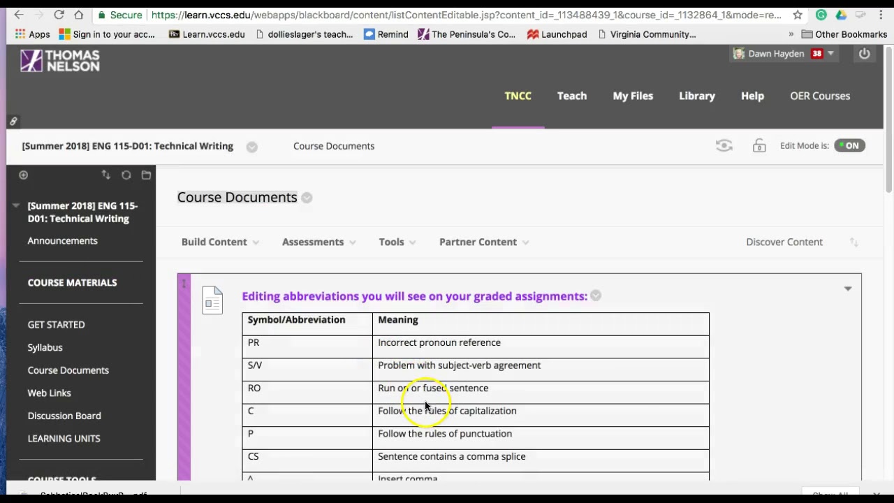Bookmark this page with the star icon
The height and width of the screenshot is (503, 894).
pyautogui.click(x=798, y=15)
